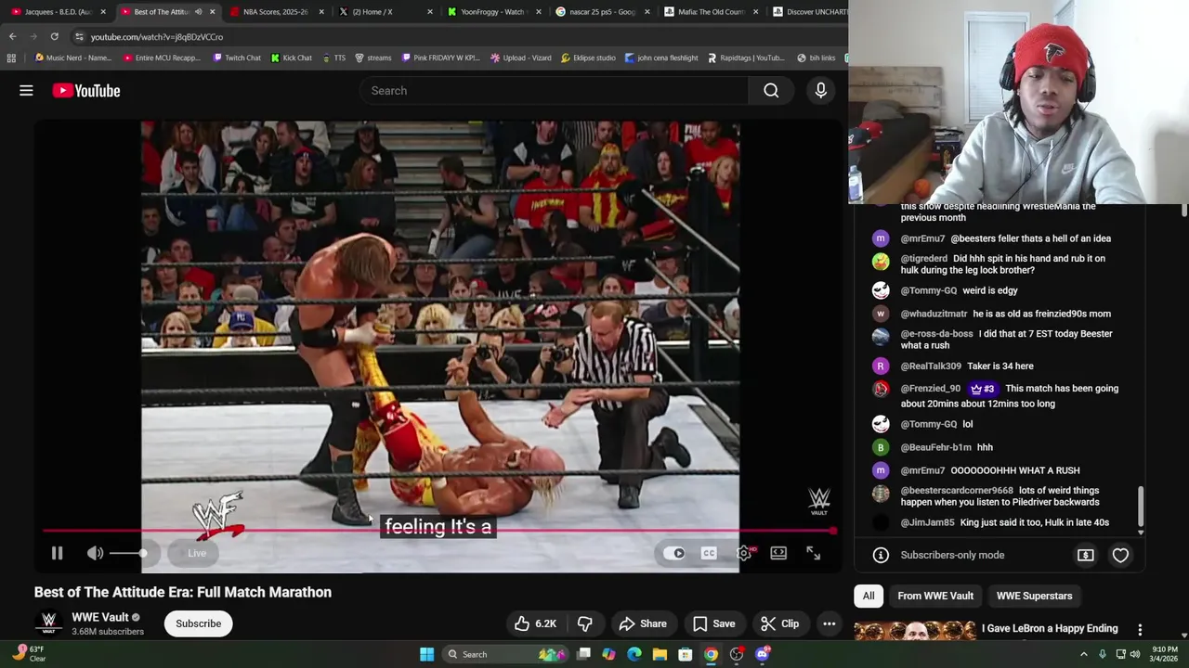1189x668 pixels.
Task: Open the browser apps grid icon
Action: 11,58
